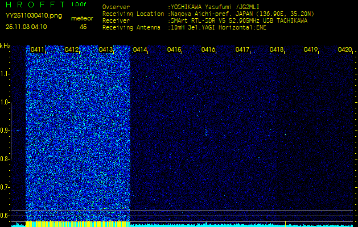Click the 0413 time marker
Image resolution: width=358 pixels, height=227 pixels.
(x=106, y=49)
